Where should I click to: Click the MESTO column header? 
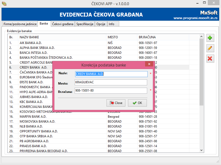122,37
